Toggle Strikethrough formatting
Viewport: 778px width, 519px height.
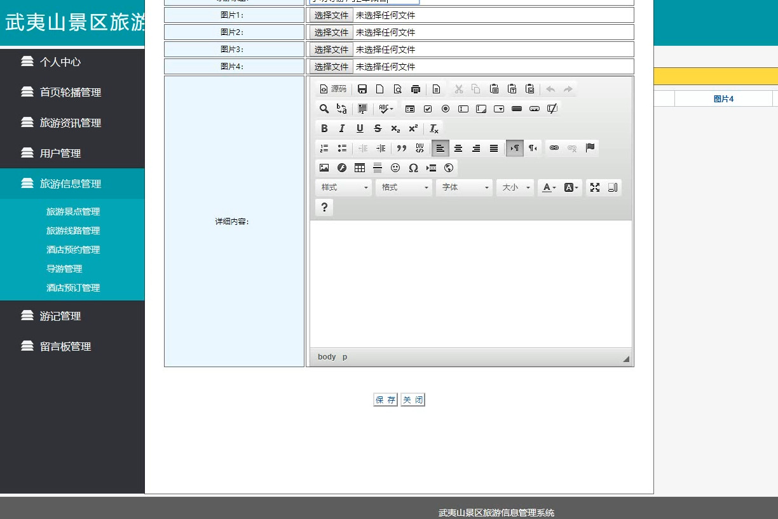378,128
